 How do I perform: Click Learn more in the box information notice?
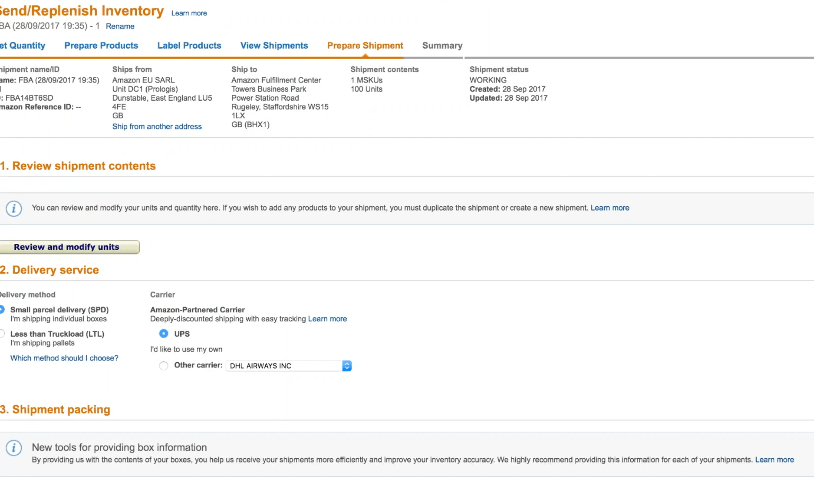point(775,460)
